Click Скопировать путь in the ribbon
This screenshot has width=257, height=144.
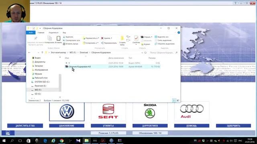(71, 40)
